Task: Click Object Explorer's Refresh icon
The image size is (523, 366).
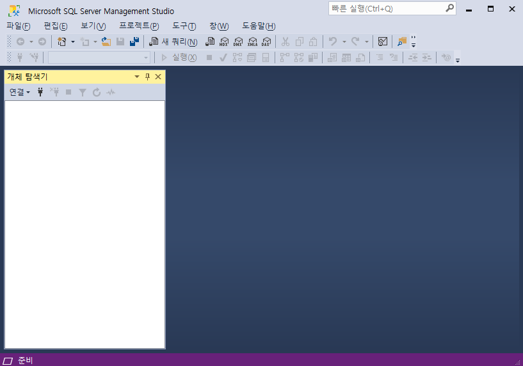Action: click(x=97, y=92)
